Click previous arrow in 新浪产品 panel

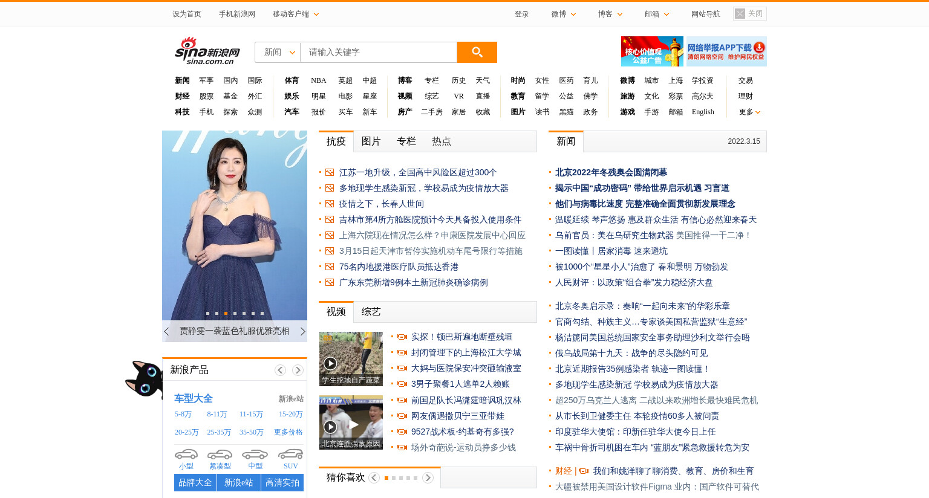[x=280, y=370]
